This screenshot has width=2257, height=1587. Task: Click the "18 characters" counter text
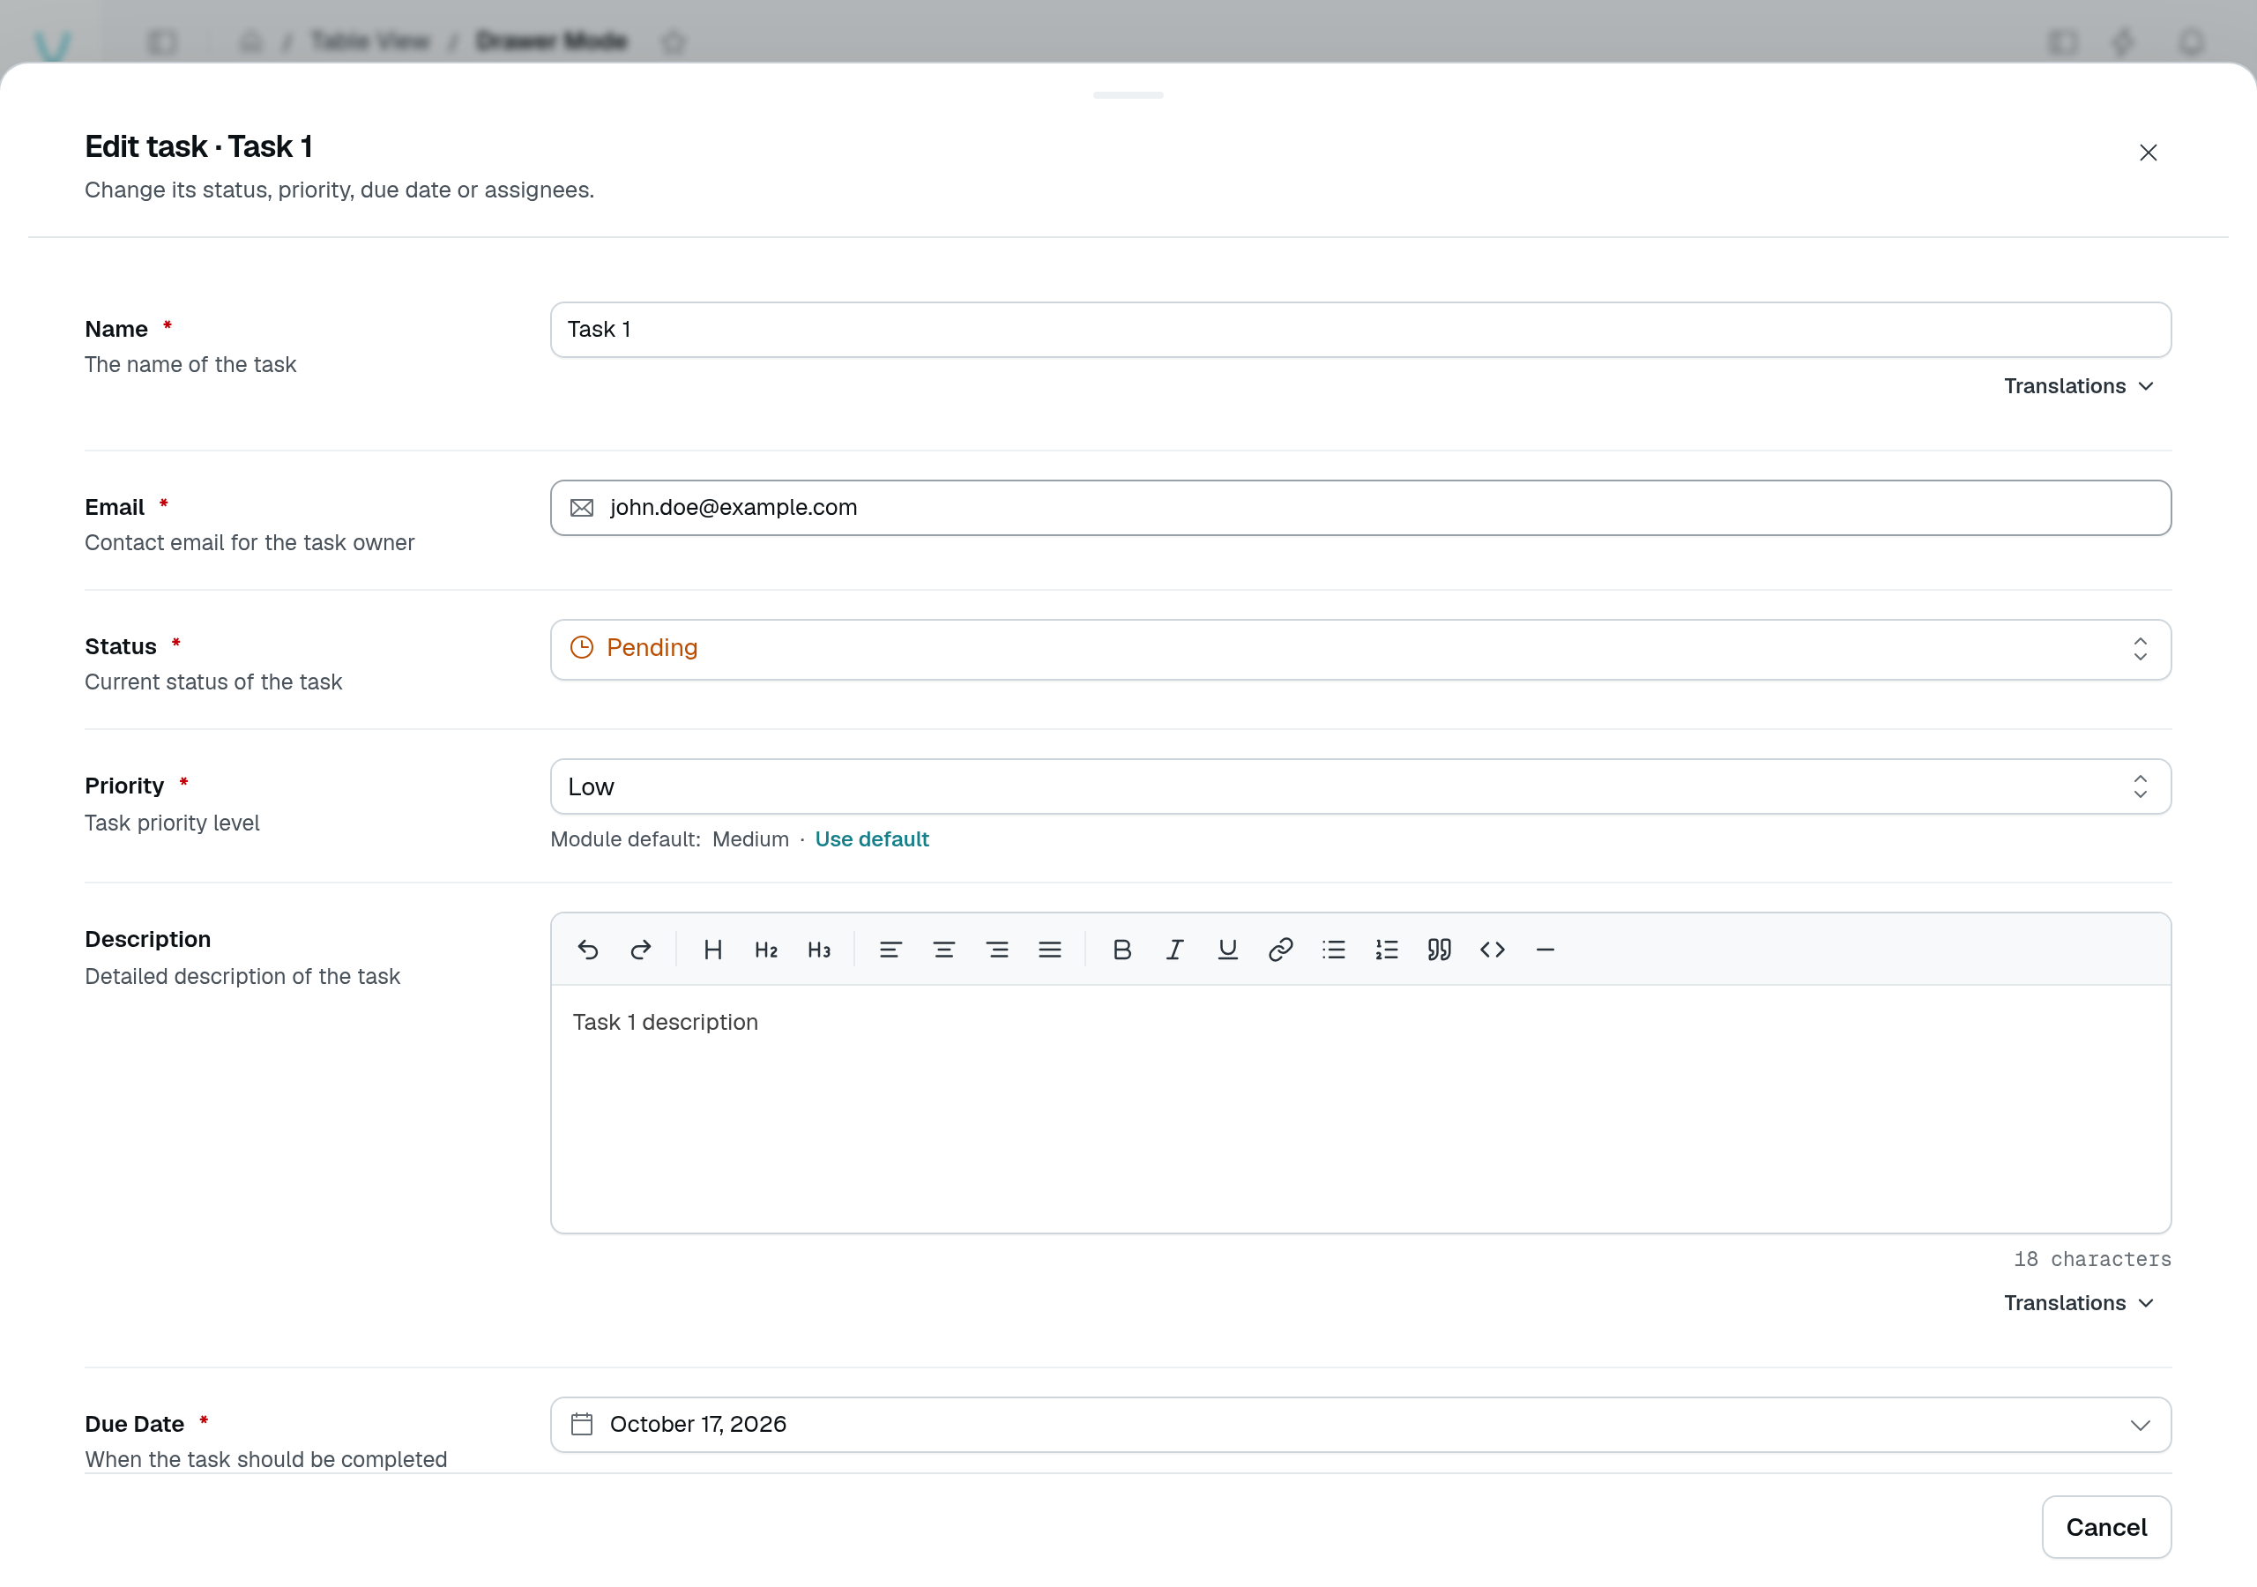click(x=2092, y=1259)
